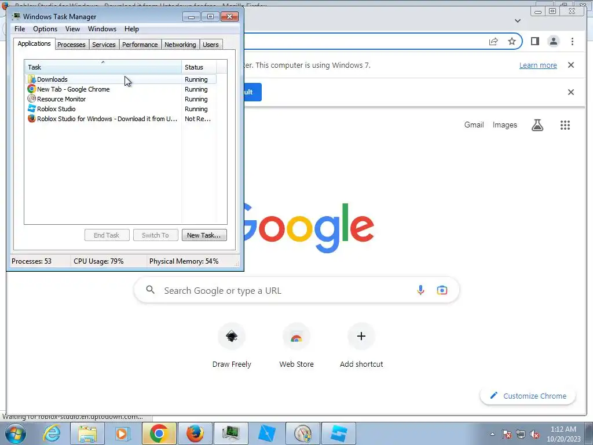Switch to the Services tab

pyautogui.click(x=104, y=45)
